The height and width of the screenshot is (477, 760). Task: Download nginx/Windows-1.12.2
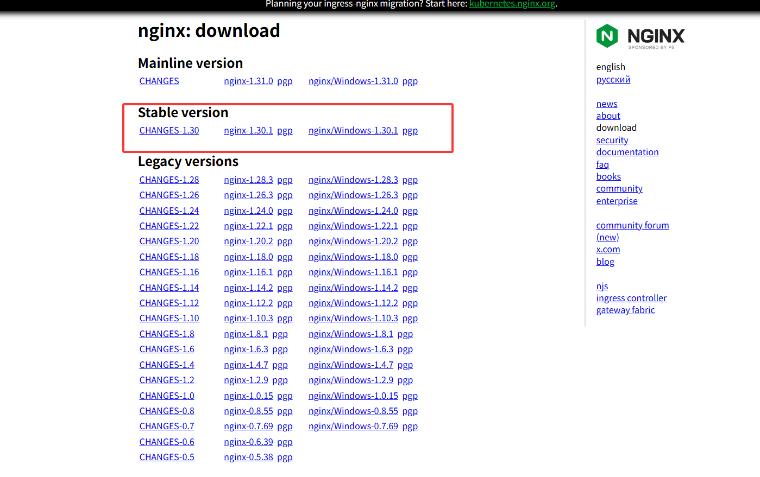coord(353,303)
